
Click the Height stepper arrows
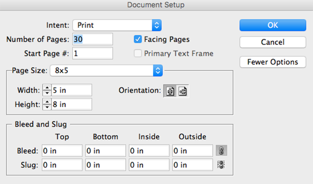point(47,104)
